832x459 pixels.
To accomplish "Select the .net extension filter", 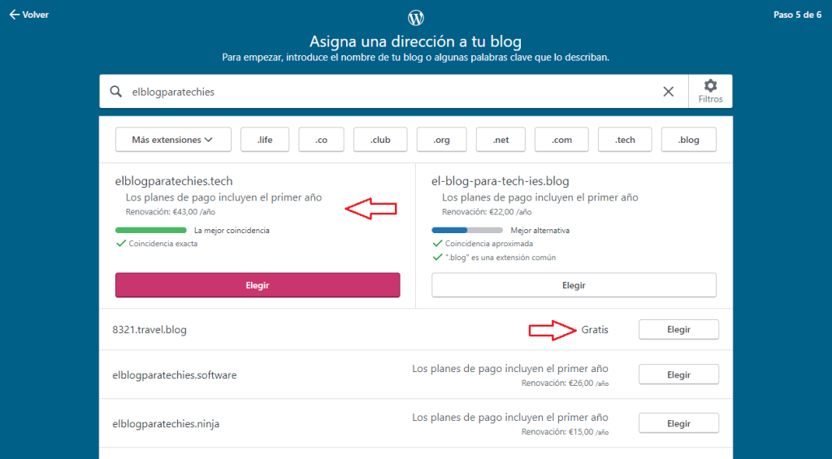I will (501, 140).
